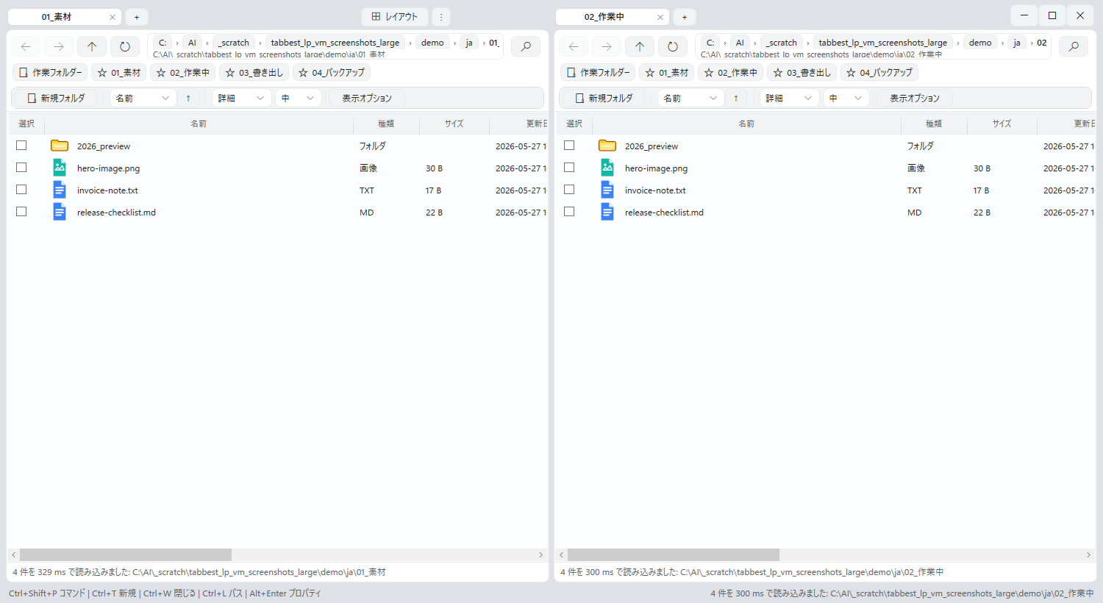
Task: Go back in the right pane
Action: tap(574, 46)
